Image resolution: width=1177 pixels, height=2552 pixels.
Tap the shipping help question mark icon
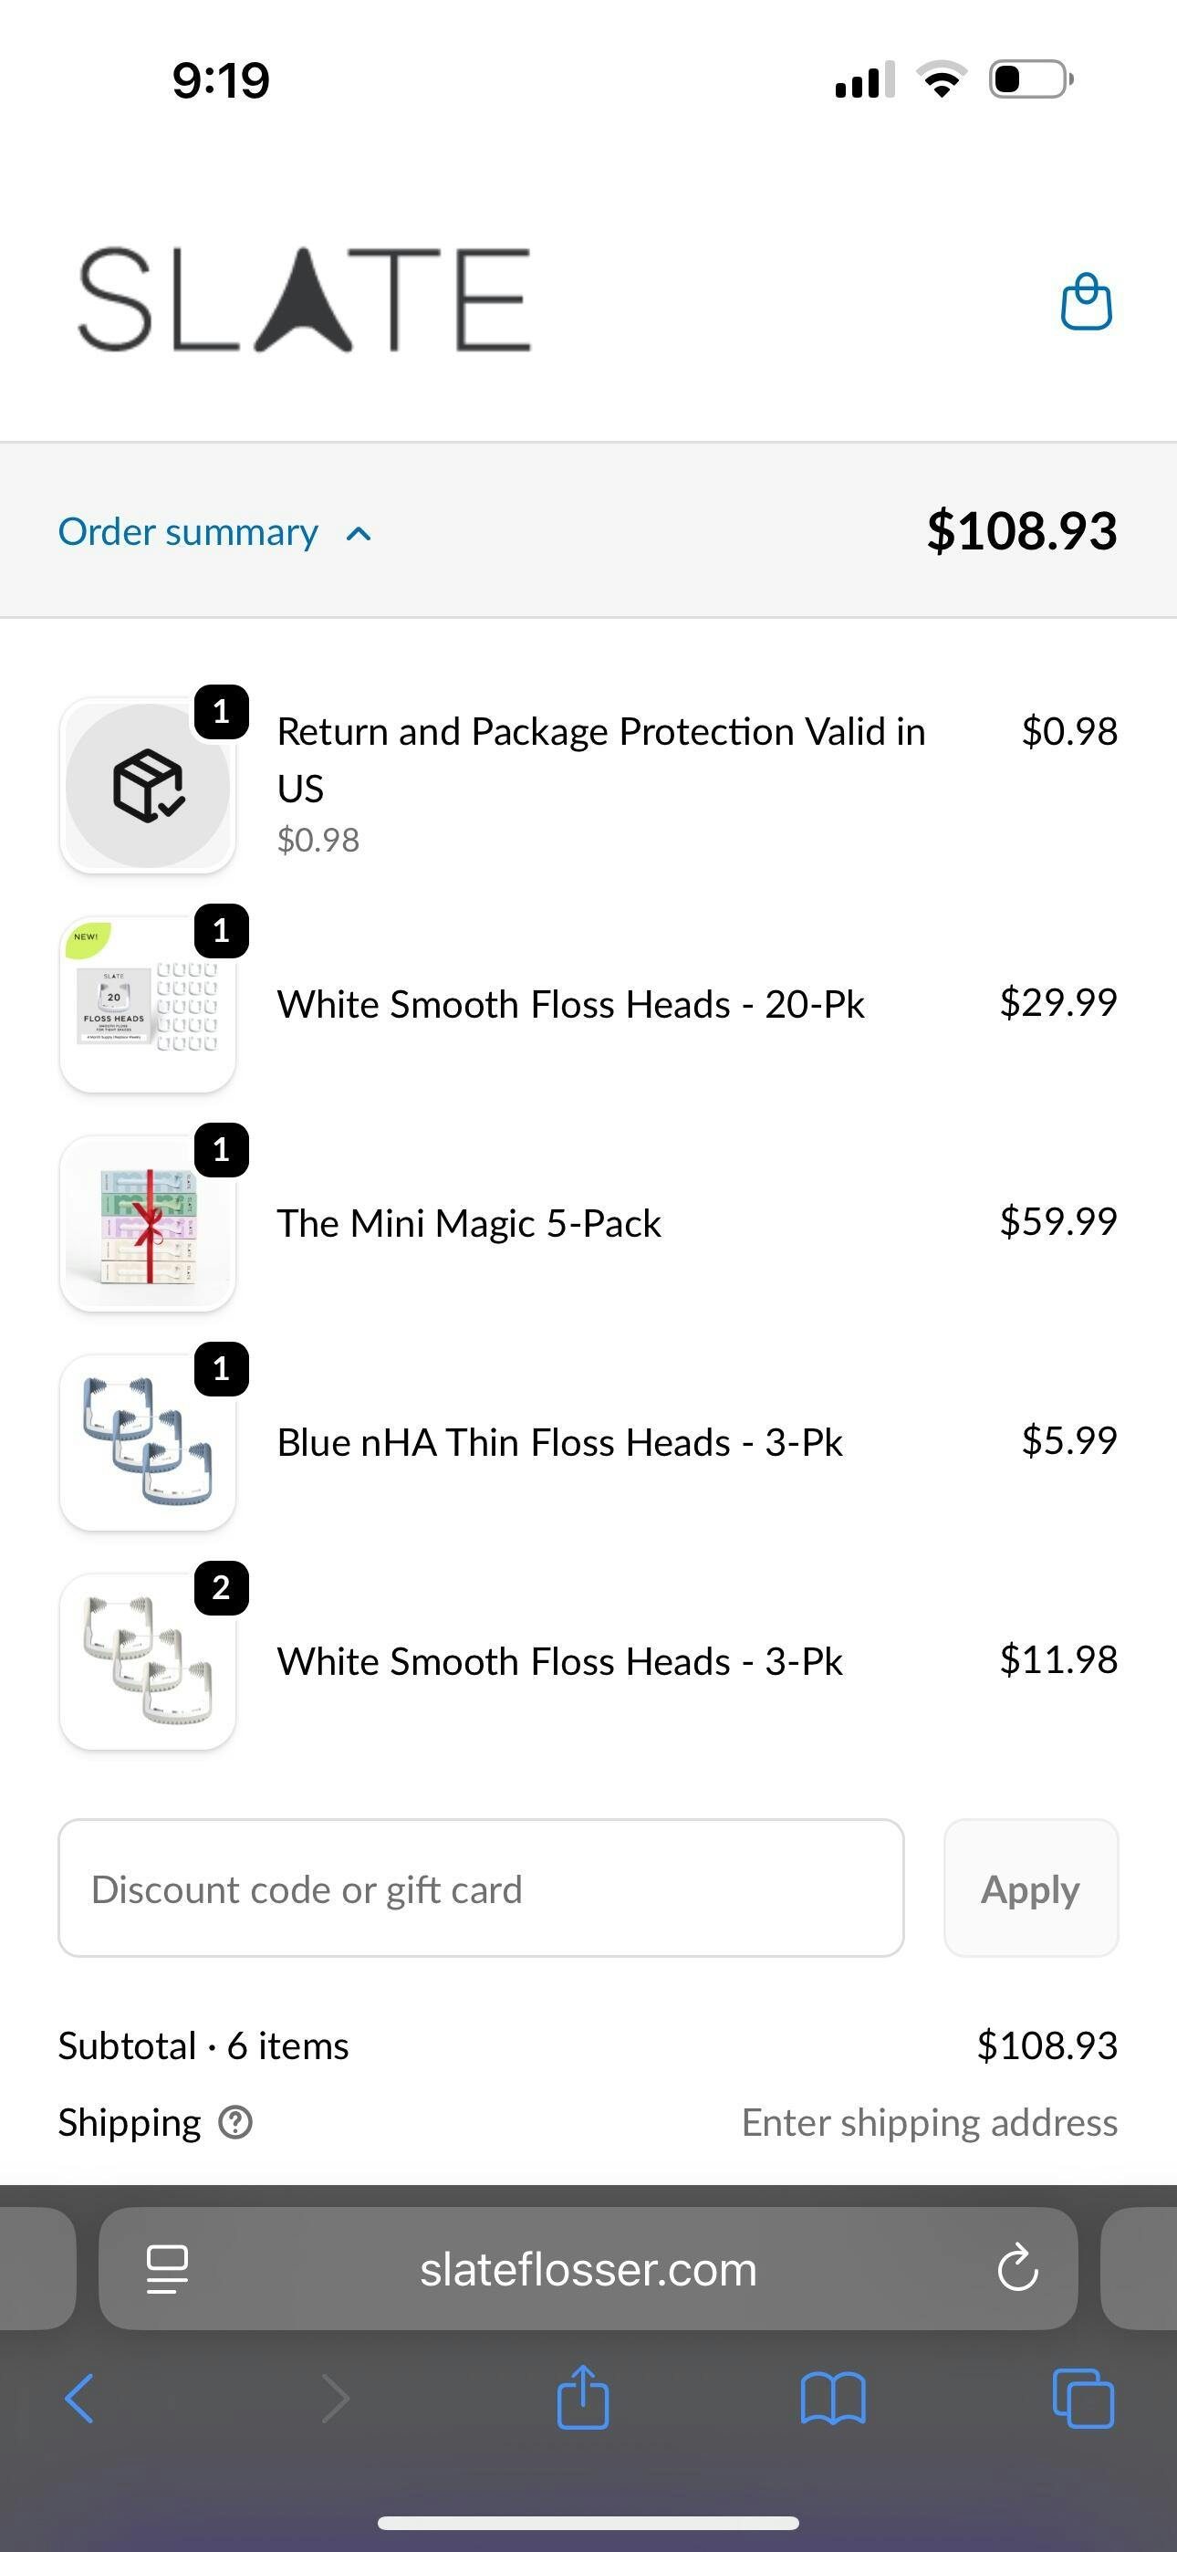pyautogui.click(x=235, y=2122)
